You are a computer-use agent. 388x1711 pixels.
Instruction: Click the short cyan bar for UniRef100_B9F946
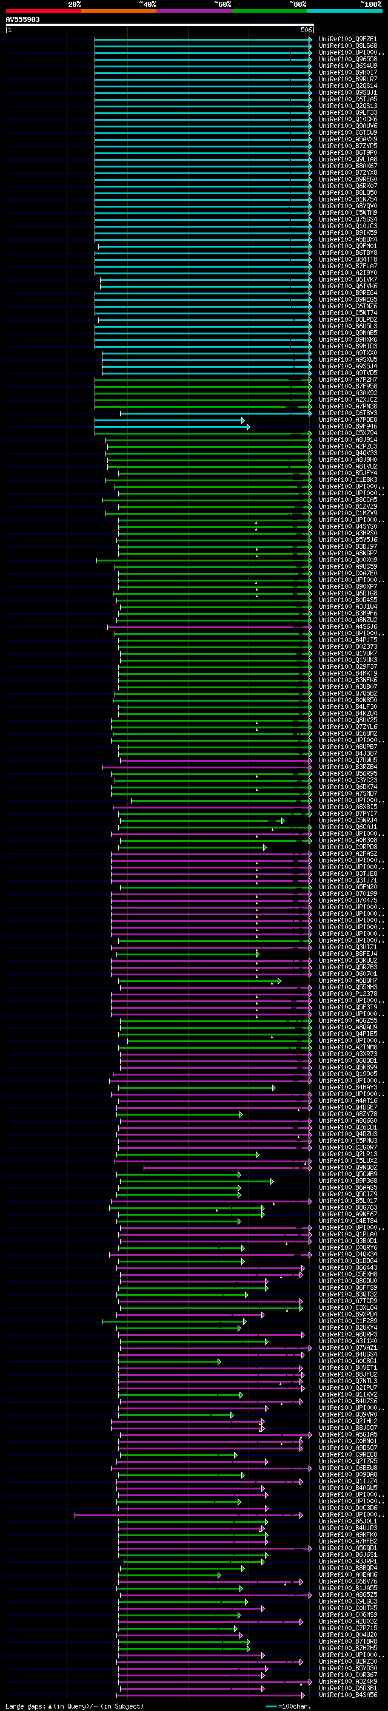[172, 427]
